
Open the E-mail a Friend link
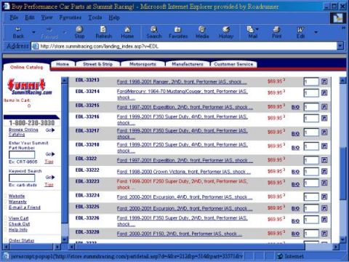pyautogui.click(x=25, y=207)
